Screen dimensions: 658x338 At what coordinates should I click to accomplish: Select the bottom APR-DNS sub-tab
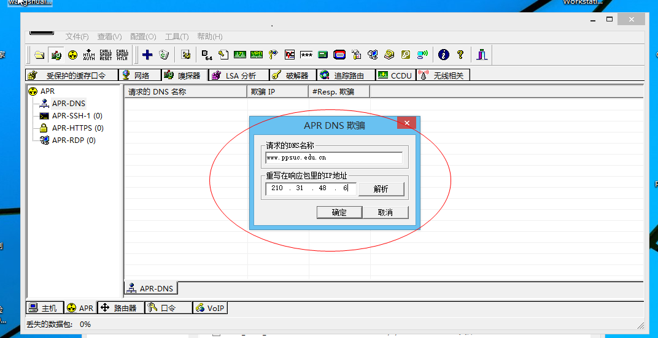[151, 288]
